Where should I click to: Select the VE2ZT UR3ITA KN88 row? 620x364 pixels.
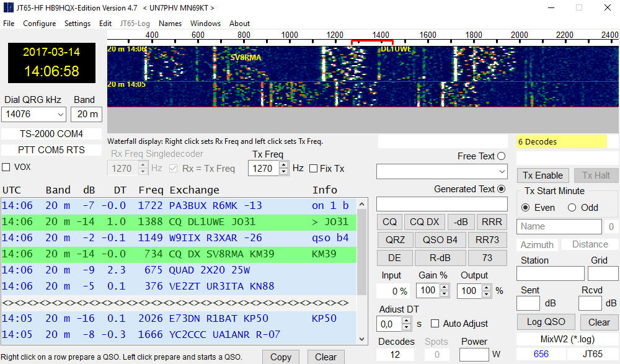pyautogui.click(x=179, y=286)
